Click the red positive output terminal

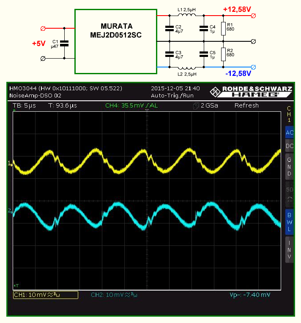click(254, 16)
